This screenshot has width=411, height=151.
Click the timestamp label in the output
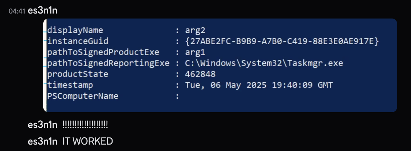pos(70,85)
